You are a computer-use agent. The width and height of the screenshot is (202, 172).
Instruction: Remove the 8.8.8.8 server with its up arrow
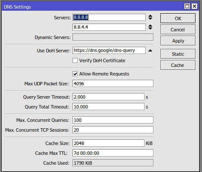point(150,16)
